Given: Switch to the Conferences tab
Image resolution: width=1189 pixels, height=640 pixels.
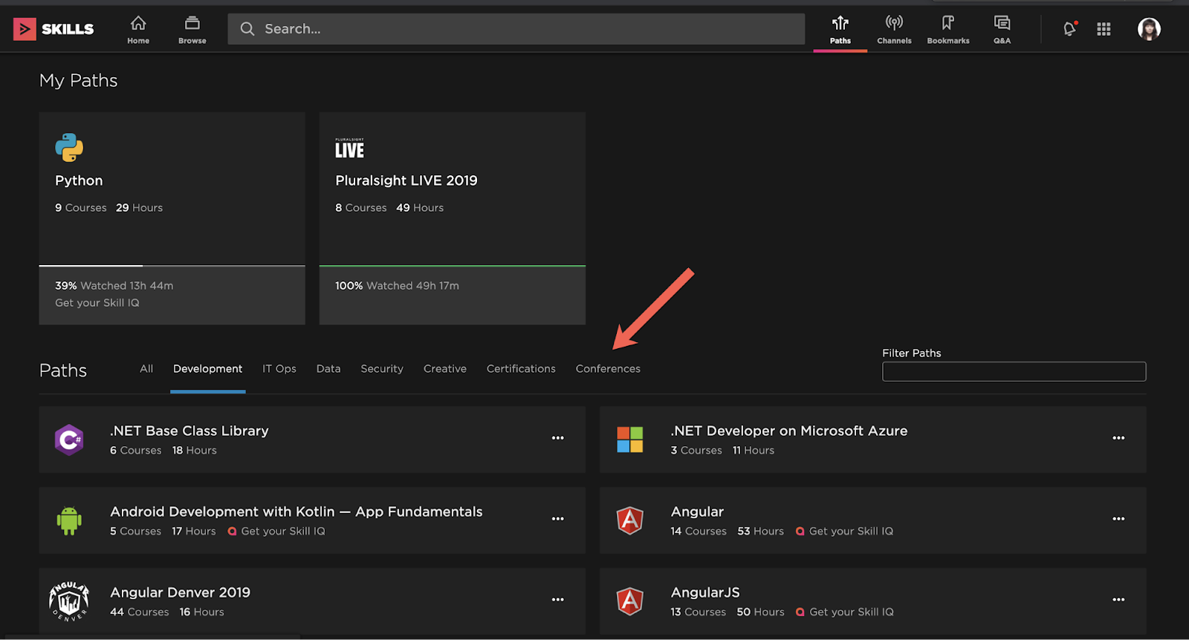Looking at the screenshot, I should pyautogui.click(x=608, y=369).
